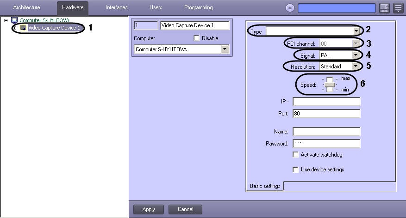Viewport: 406px width, 218px height.
Task: Click the Cancel button
Action: pos(185,209)
